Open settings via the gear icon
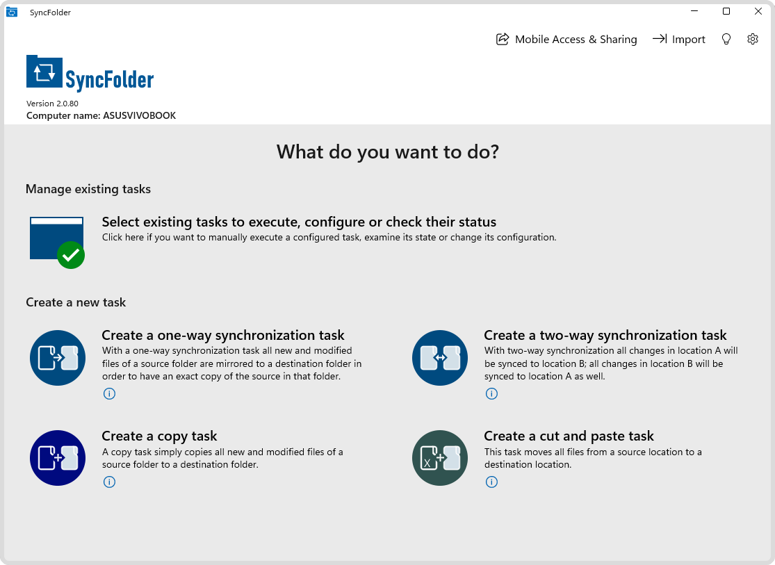Screen dimensions: 775x565 pyautogui.click(x=752, y=39)
